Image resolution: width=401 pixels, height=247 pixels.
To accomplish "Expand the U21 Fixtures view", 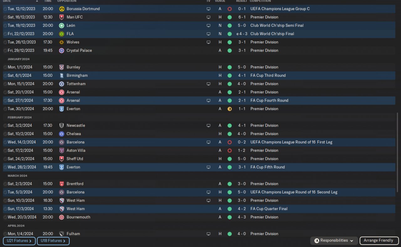I will [x=19, y=241].
